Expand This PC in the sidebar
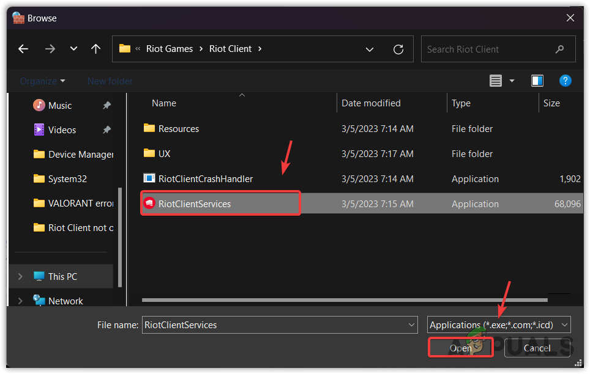The image size is (590, 374). pyautogui.click(x=19, y=276)
